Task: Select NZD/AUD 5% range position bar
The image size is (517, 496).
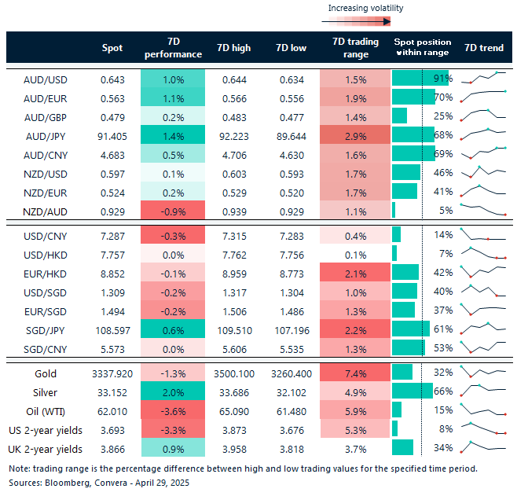Action: 394,210
